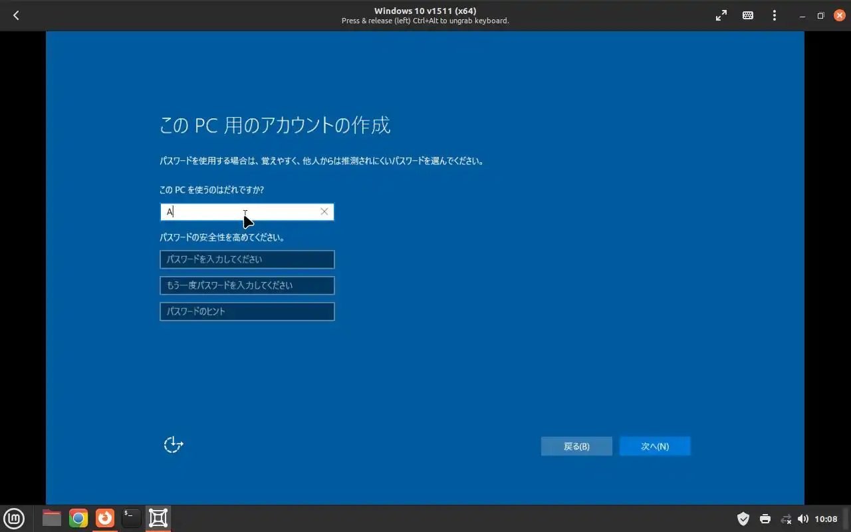
Task: Open Google Chrome from the panel
Action: [78, 518]
